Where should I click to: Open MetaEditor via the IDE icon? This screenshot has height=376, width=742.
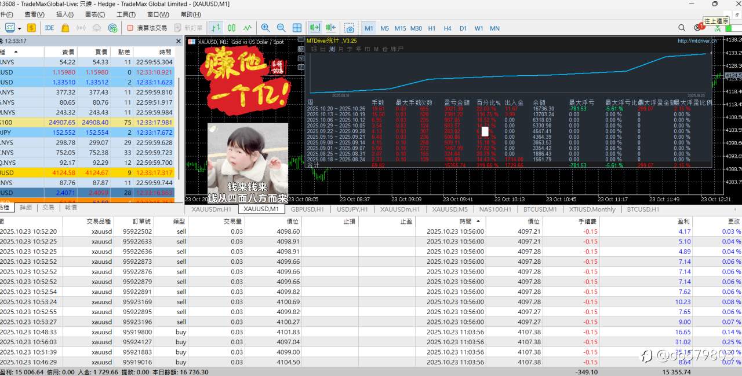click(49, 28)
